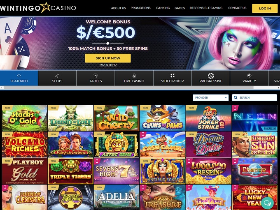280x210 pixels.
Task: Click inside the Search games field
Action: (254, 97)
